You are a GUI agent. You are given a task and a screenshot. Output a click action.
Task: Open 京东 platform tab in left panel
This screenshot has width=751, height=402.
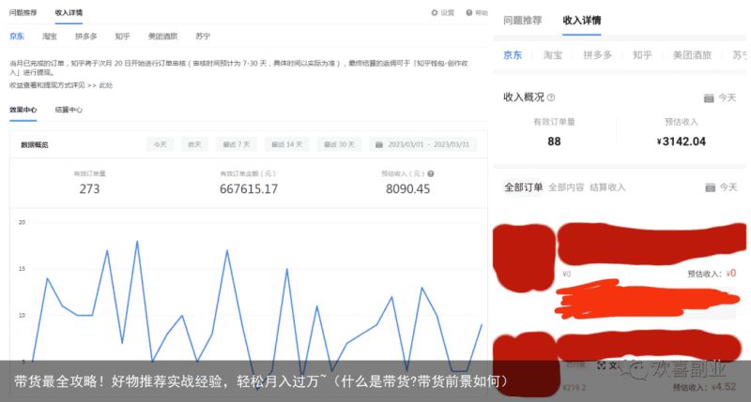17,37
